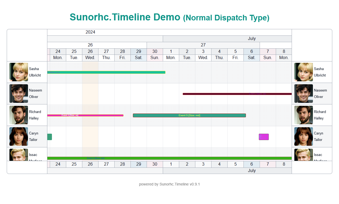Click Caryn Tailor's avatar photo on the left
Image resolution: width=339 pixels, height=204 pixels.
[x=18, y=136]
